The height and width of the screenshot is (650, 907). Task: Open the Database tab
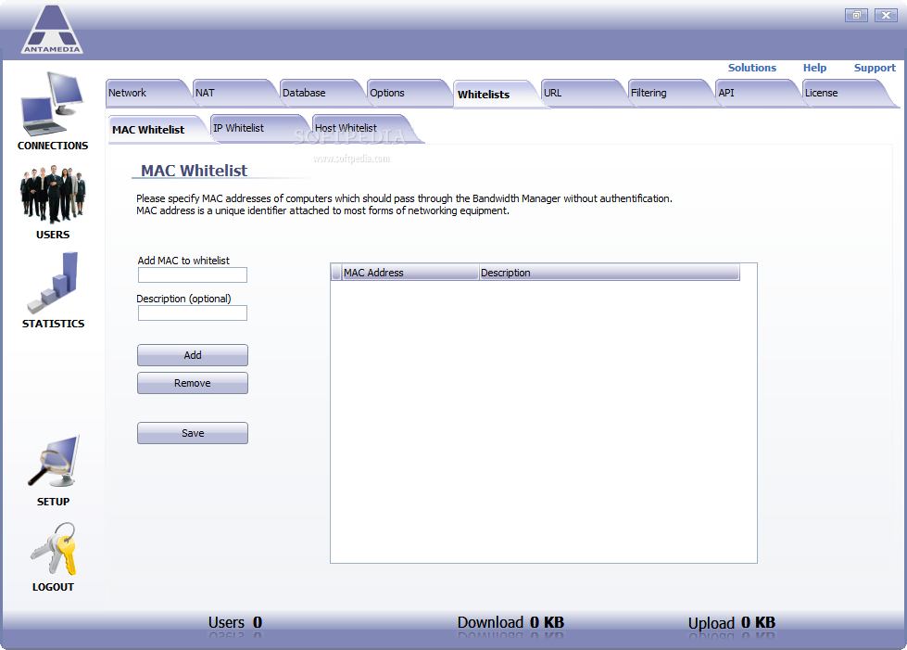point(322,93)
